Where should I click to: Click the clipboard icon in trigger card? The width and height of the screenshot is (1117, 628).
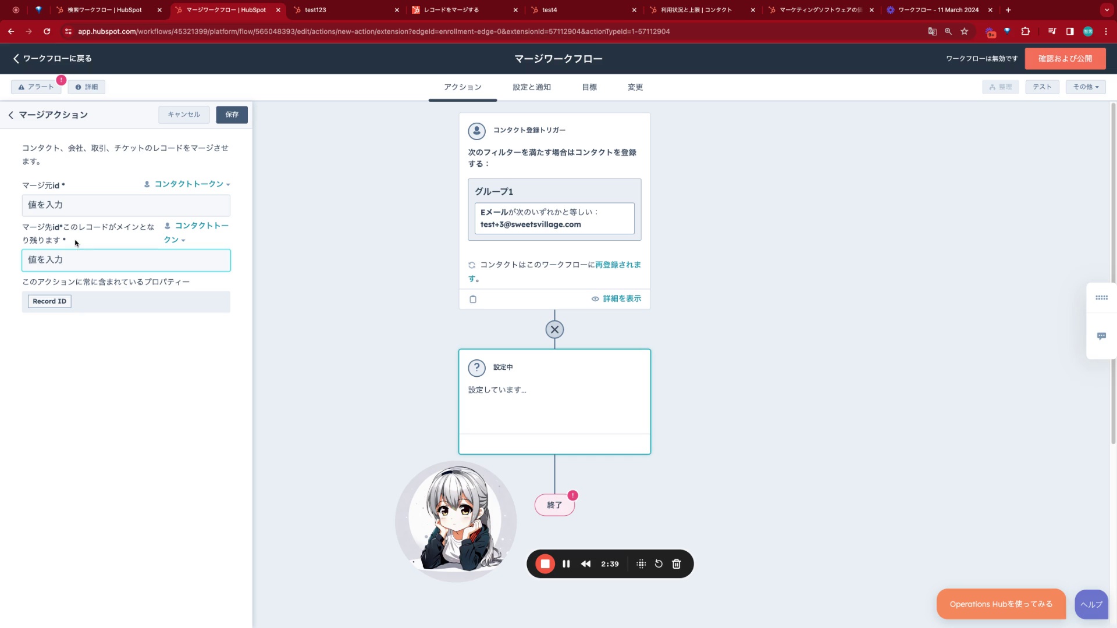[473, 299]
